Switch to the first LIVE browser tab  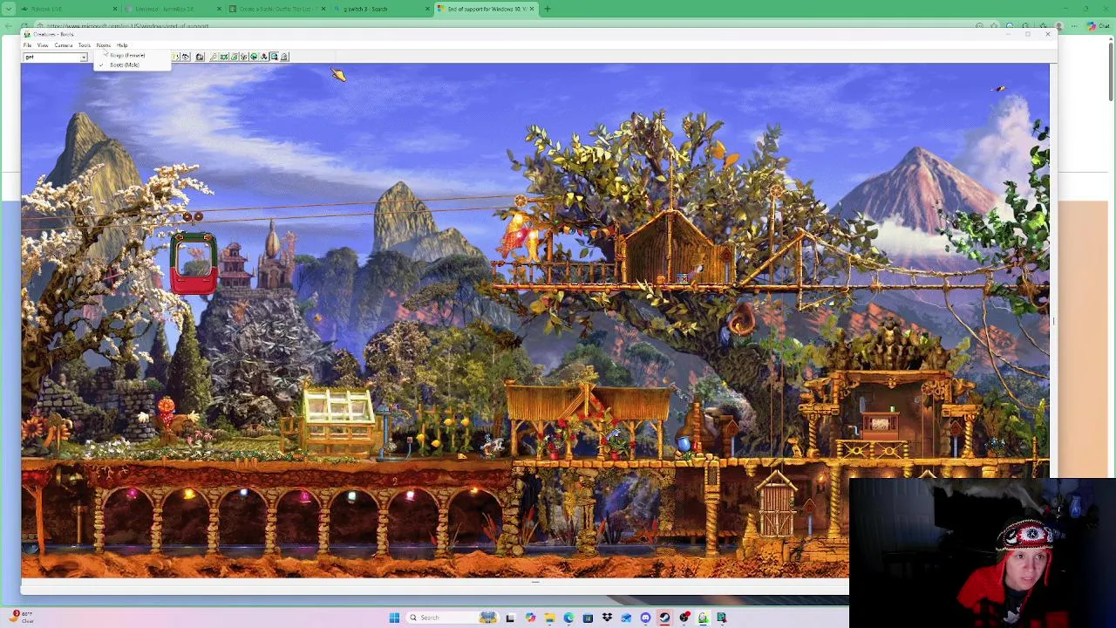click(65, 9)
